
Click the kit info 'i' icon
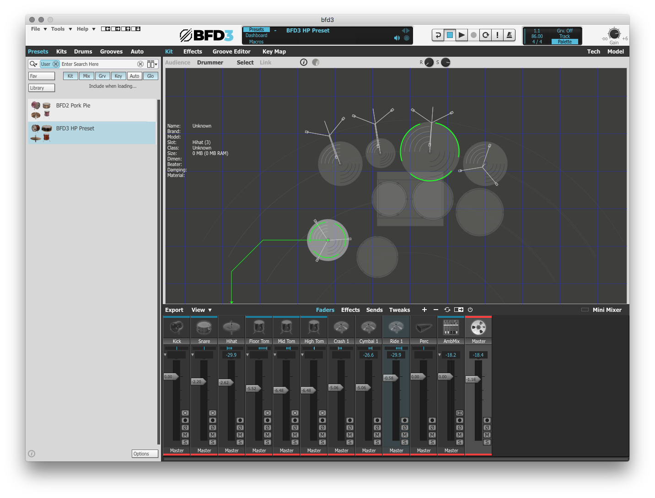click(x=304, y=62)
